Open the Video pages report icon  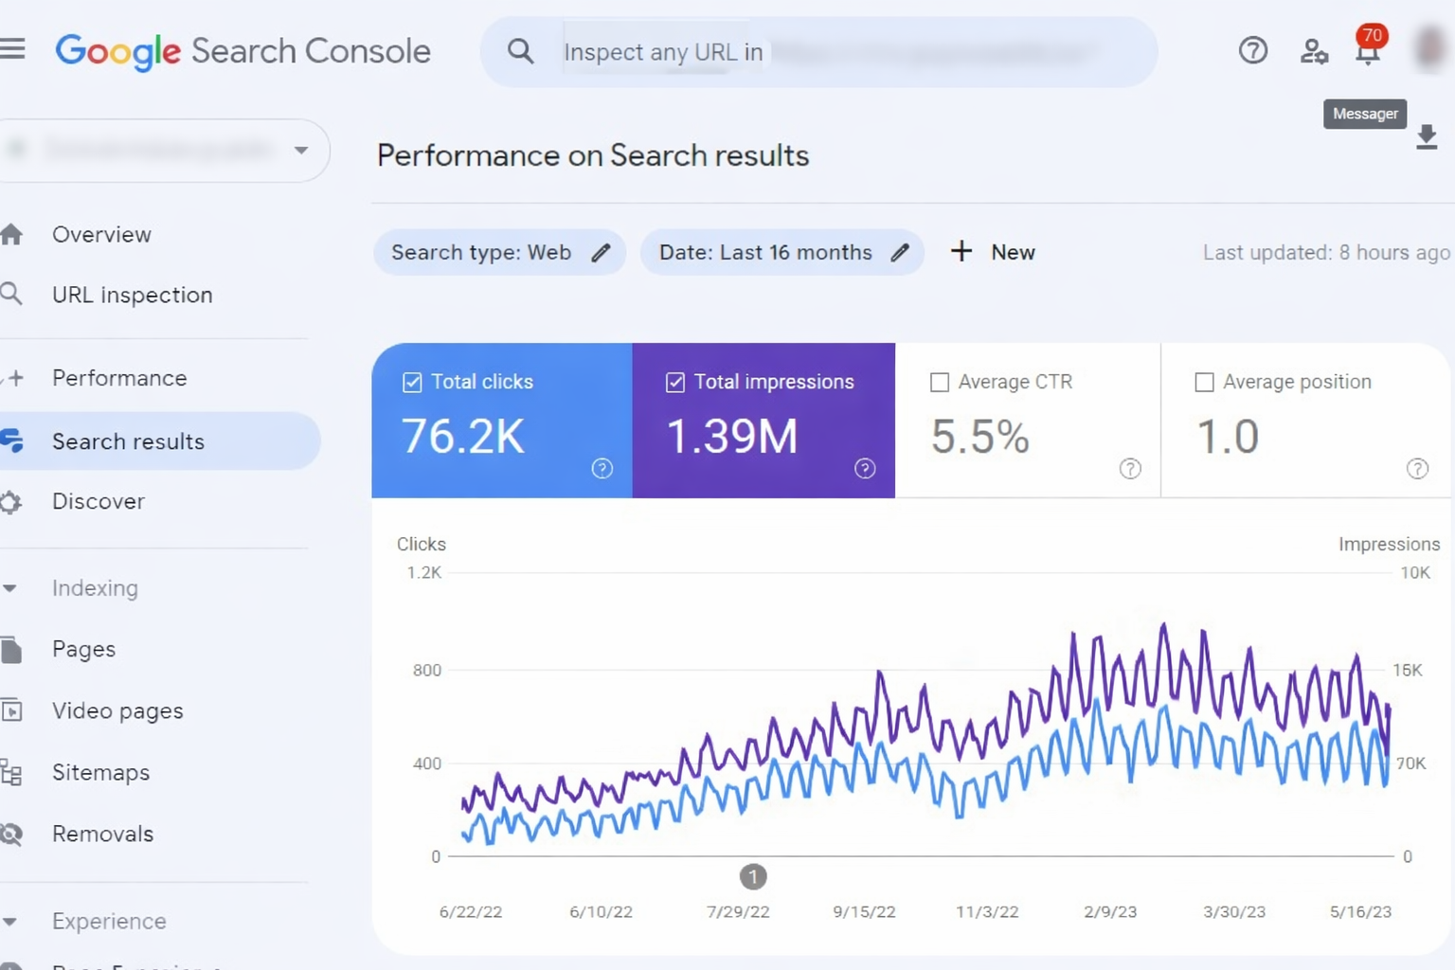pos(11,710)
